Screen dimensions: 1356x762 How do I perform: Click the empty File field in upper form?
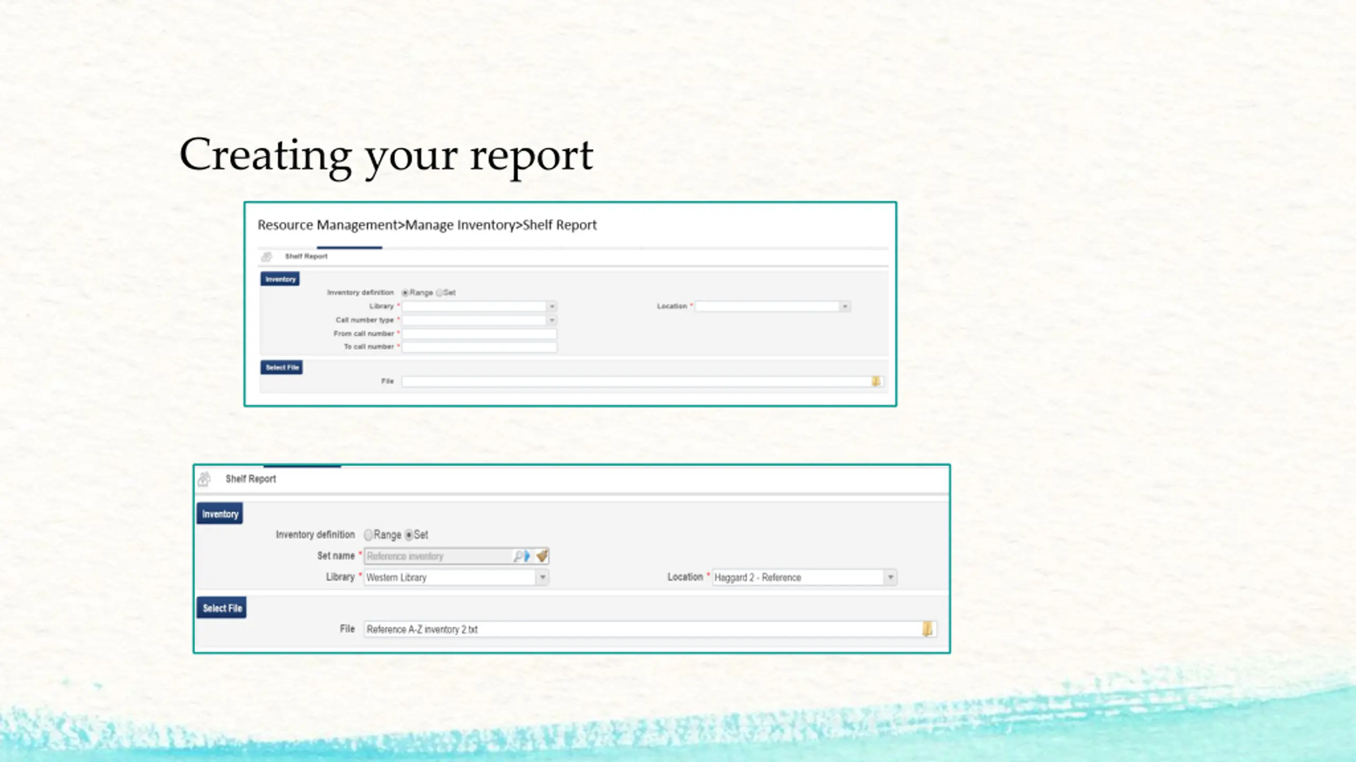pos(642,381)
